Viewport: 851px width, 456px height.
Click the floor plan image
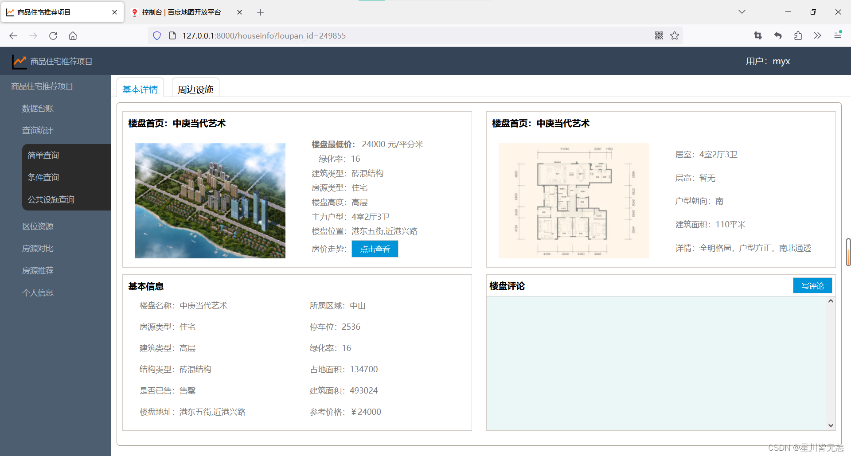pos(574,201)
